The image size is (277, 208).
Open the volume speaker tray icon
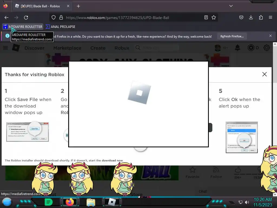pyautogui.click(x=247, y=202)
